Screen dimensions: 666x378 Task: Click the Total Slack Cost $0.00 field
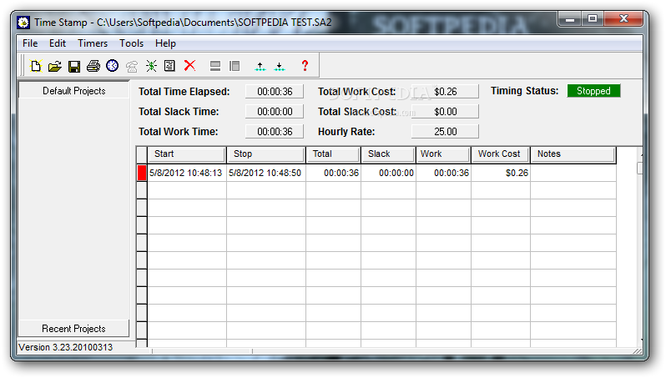point(445,111)
